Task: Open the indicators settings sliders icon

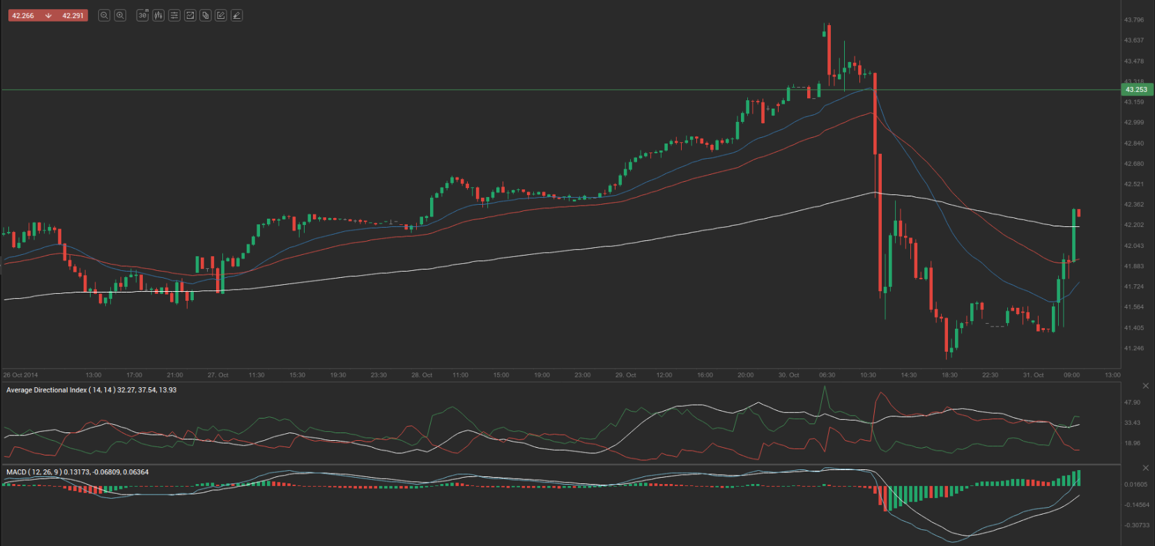Action: coord(174,15)
